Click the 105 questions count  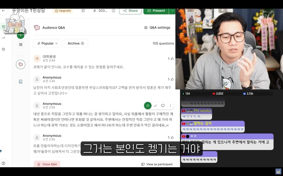click(163, 43)
